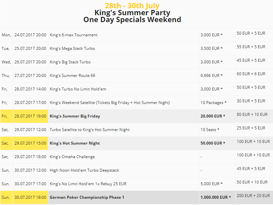Screen dimensions: 273x205
Task: Click the 28th - 30th July heading
Action: [132, 6]
